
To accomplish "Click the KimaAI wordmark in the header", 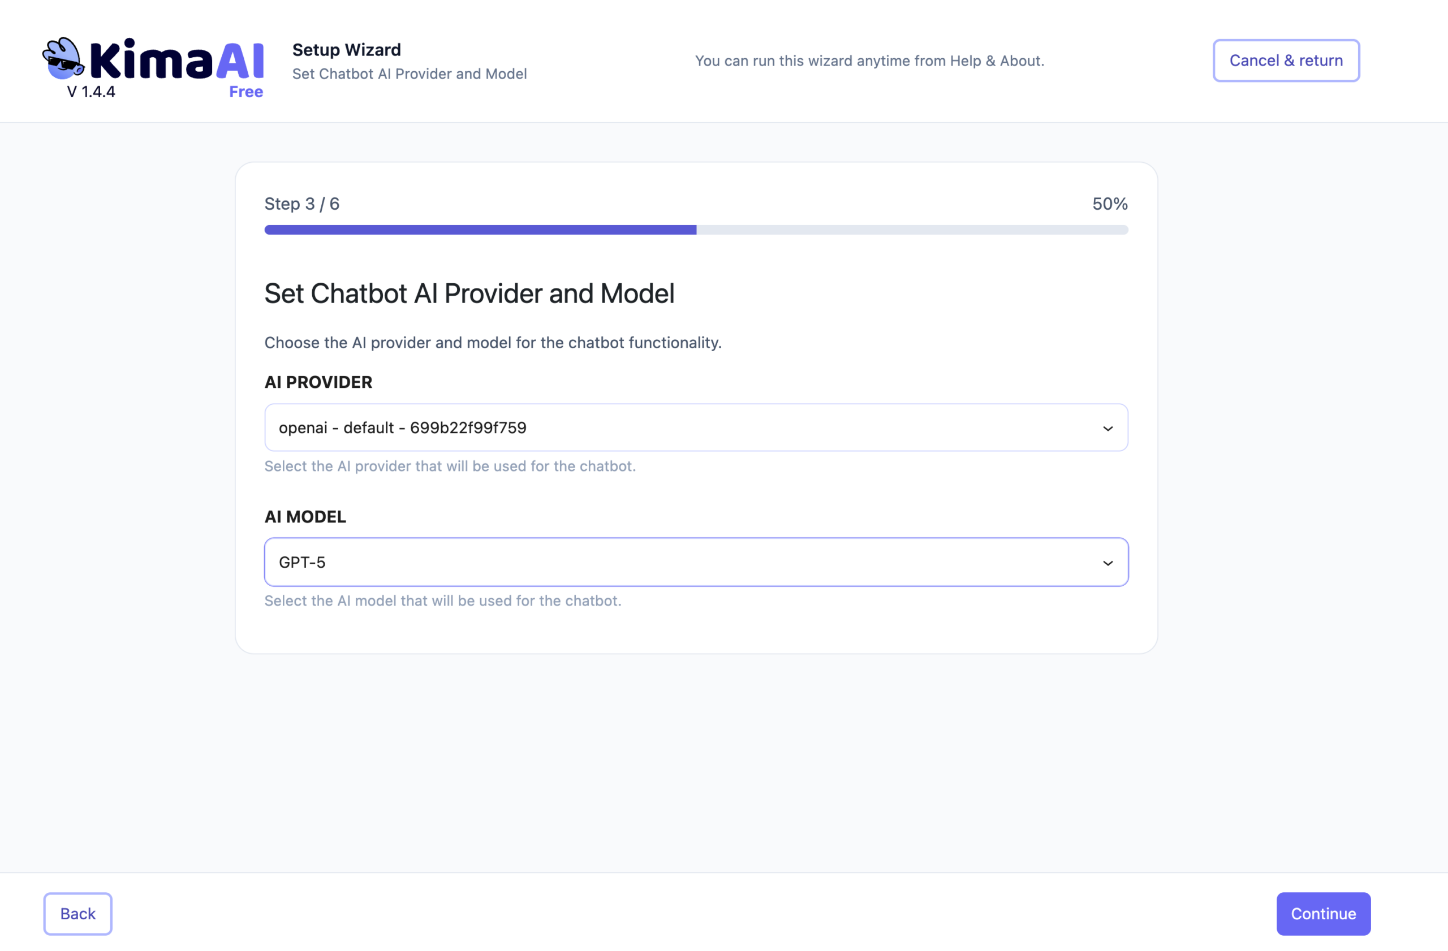I will 177,61.
